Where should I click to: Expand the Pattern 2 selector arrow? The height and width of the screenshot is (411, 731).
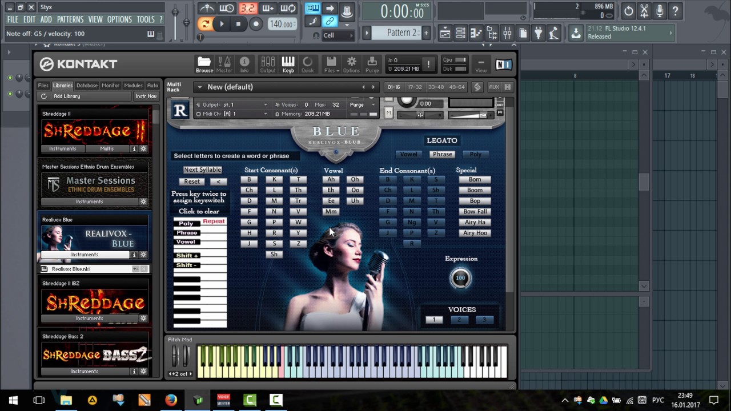click(367, 33)
